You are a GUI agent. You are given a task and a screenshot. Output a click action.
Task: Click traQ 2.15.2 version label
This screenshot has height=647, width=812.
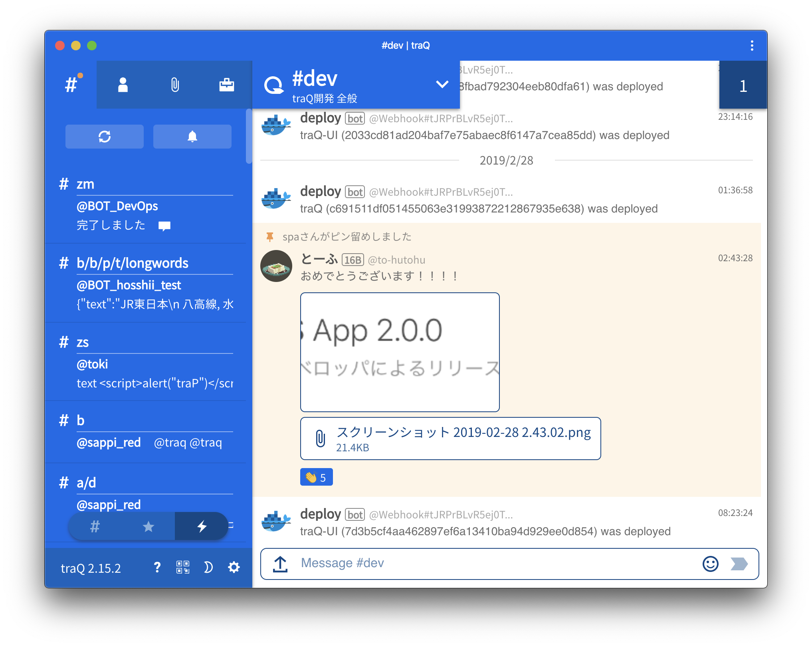(91, 568)
